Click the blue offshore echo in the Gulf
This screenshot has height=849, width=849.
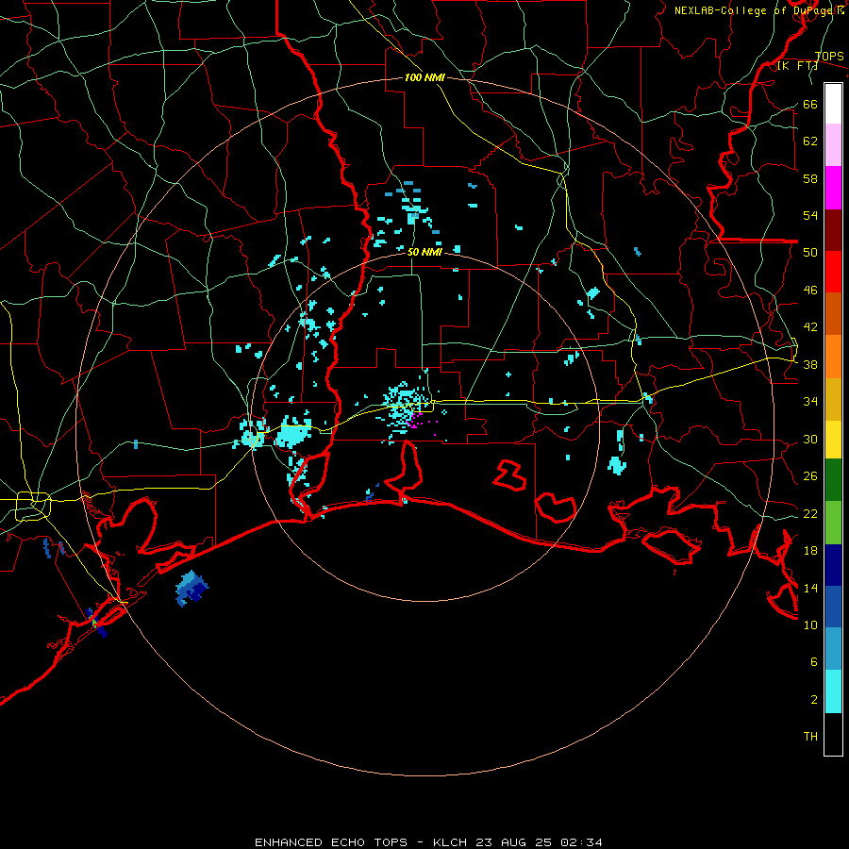point(191,588)
